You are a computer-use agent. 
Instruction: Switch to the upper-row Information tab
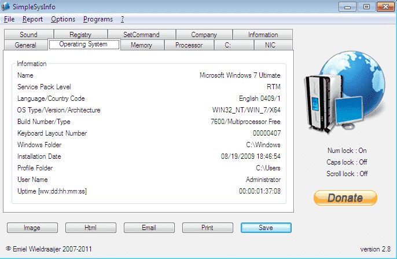point(263,34)
